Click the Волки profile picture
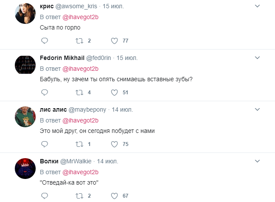Image resolution: width=275 pixels, height=202 pixels. click(25, 168)
